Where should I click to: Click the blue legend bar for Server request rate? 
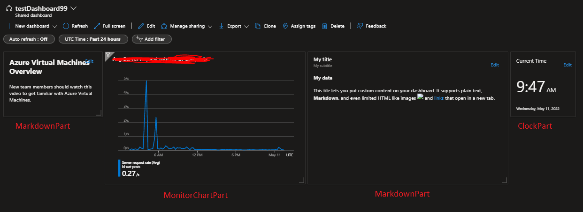[x=119, y=168]
